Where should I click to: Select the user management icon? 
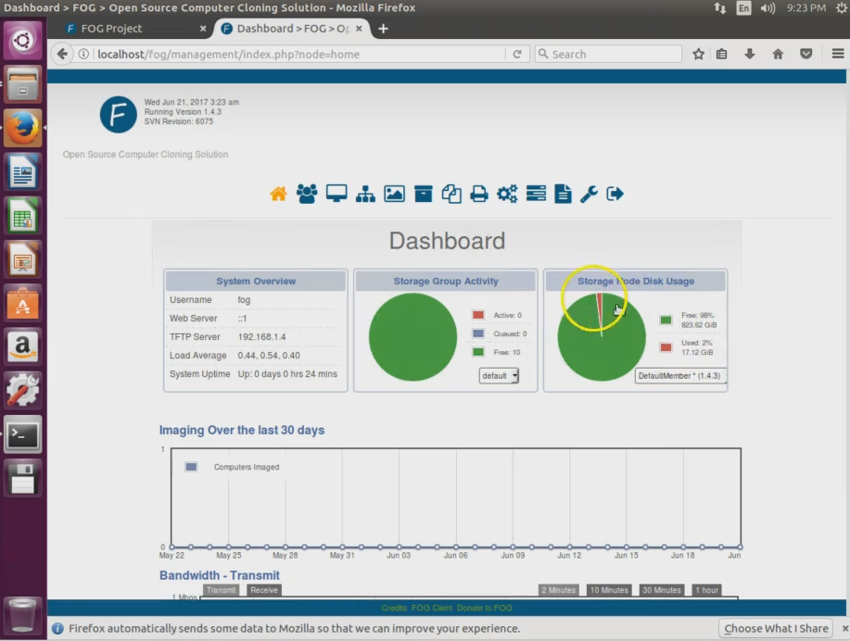[307, 194]
